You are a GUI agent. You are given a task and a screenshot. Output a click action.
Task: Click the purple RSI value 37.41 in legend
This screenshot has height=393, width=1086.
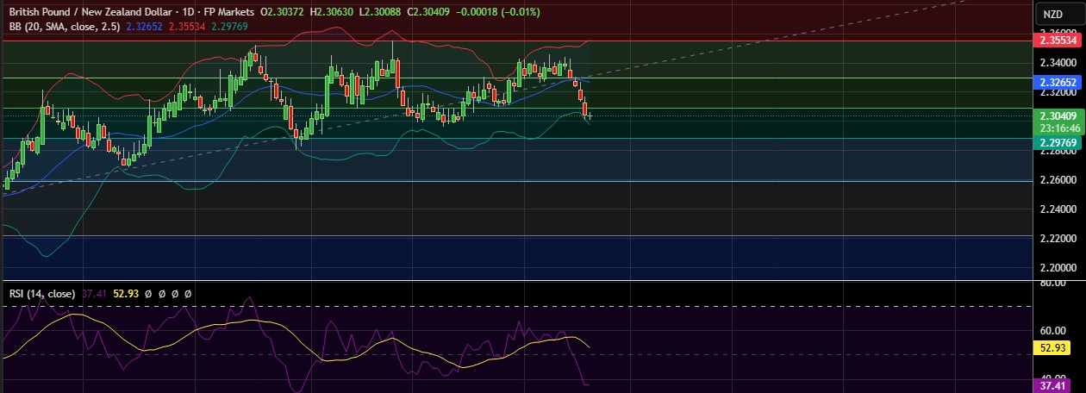[94, 294]
